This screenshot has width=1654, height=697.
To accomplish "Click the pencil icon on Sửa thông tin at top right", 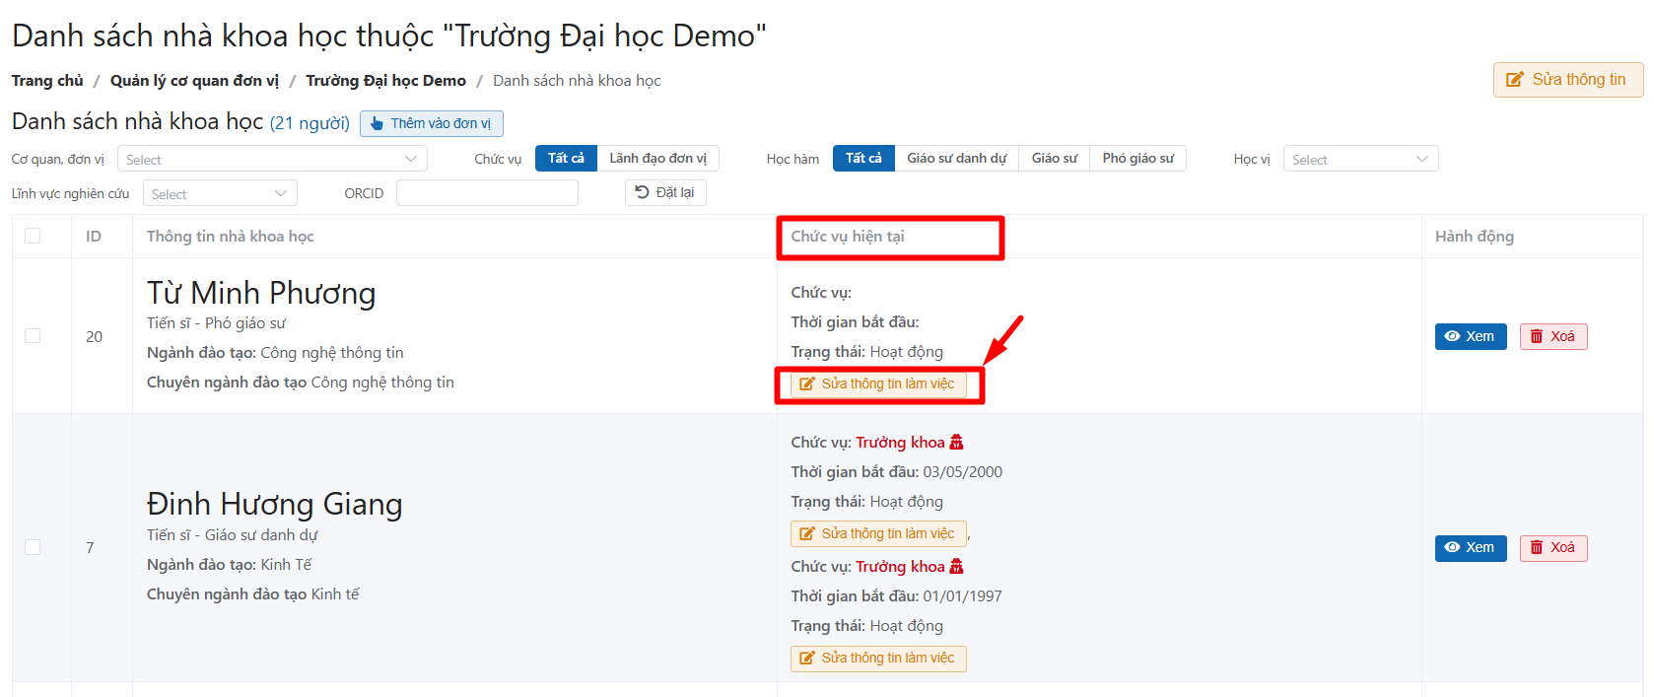I will (1515, 80).
